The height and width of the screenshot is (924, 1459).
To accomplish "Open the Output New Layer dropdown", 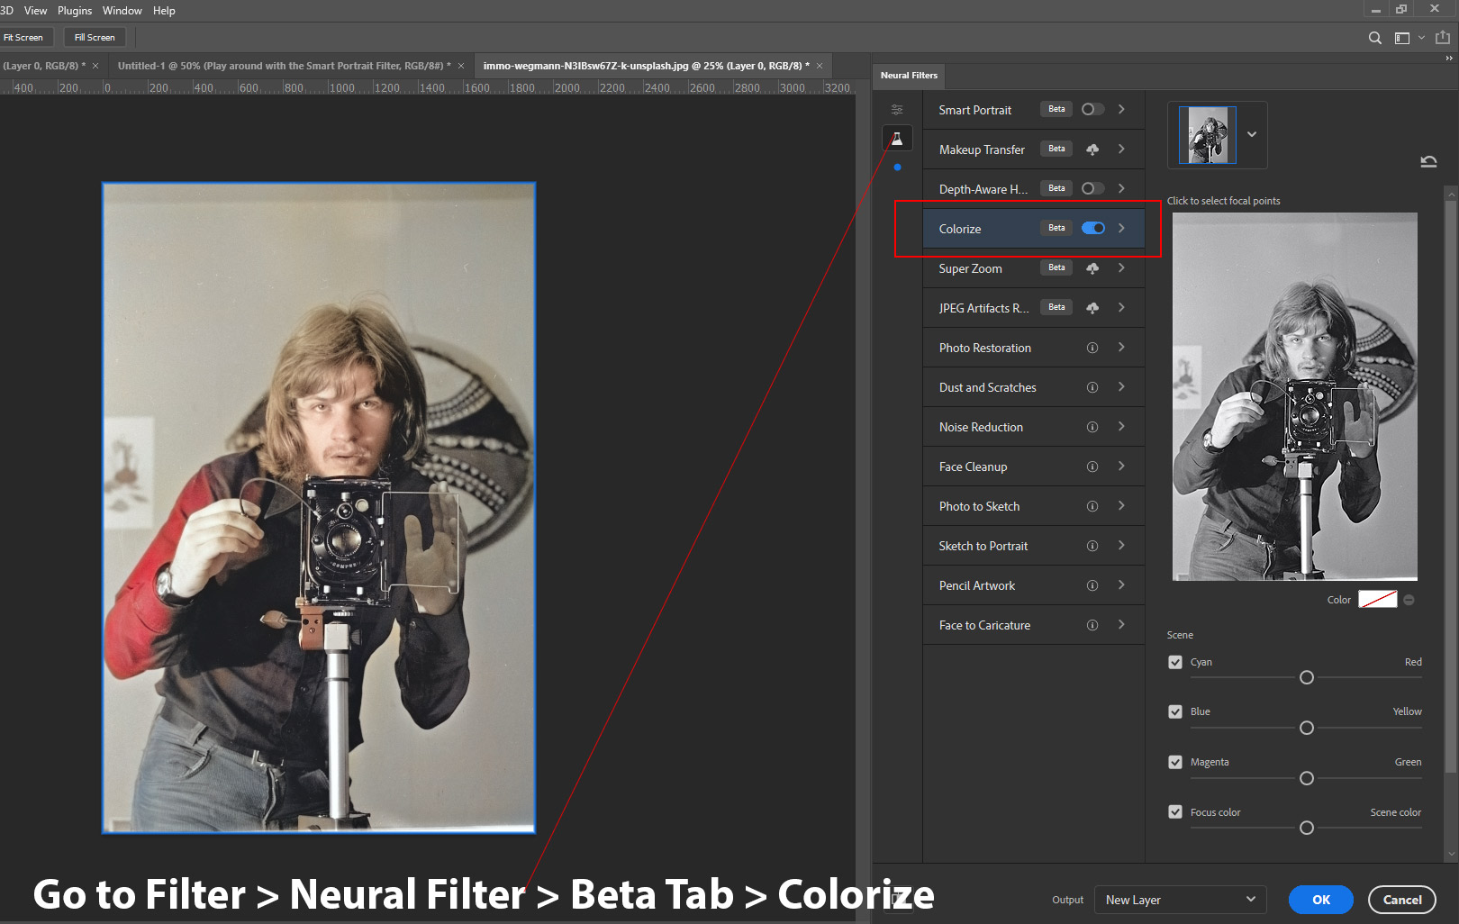I will coord(1180,900).
